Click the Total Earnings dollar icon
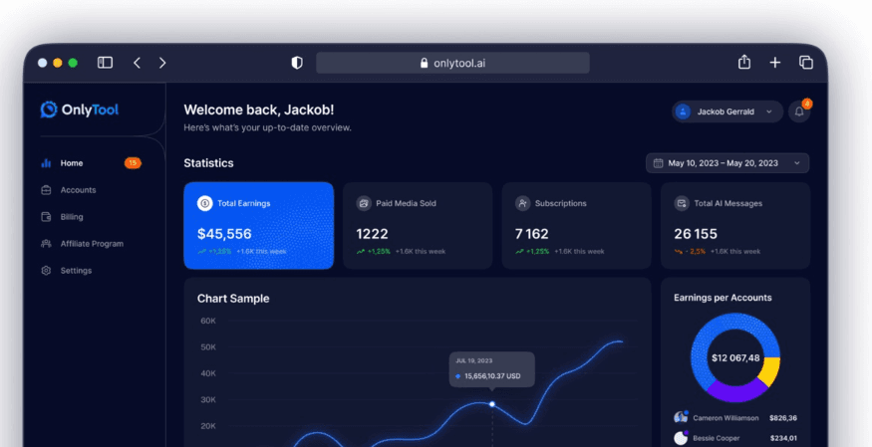The height and width of the screenshot is (447, 872). click(x=204, y=203)
